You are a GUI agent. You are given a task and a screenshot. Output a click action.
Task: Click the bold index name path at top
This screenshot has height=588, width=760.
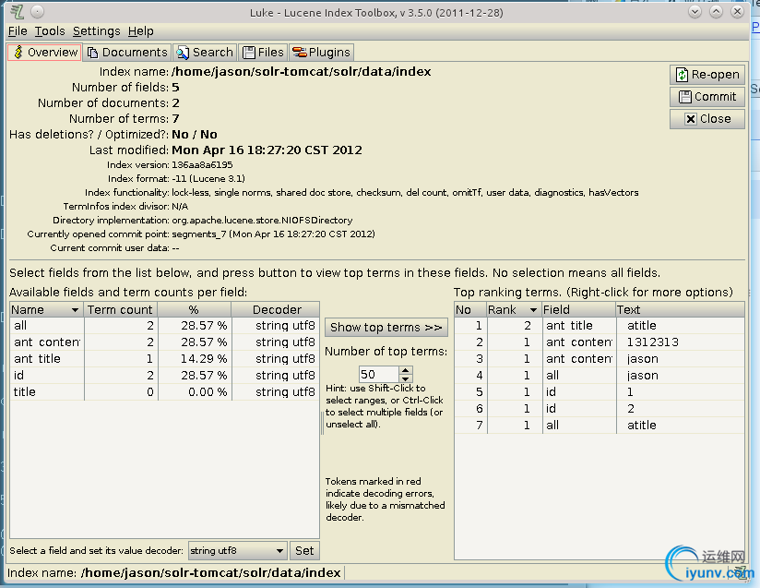(x=301, y=72)
